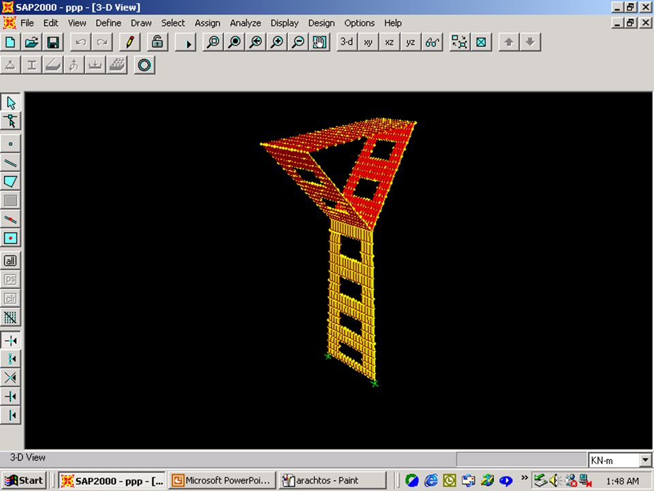Toggle snap to midpoints and ends
The width and height of the screenshot is (654, 491).
(10, 359)
